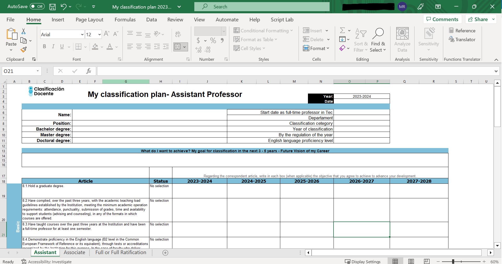
Task: Click the Save floppy disk icon
Action: tap(52, 7)
